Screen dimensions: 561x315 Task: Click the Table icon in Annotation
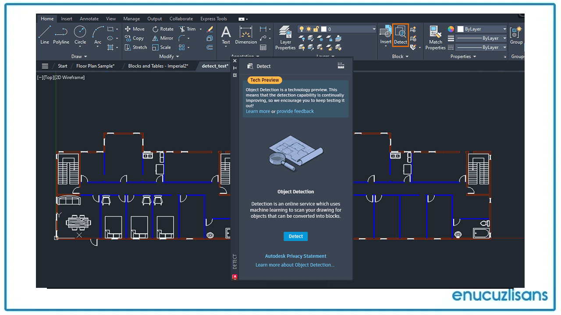pyautogui.click(x=263, y=47)
